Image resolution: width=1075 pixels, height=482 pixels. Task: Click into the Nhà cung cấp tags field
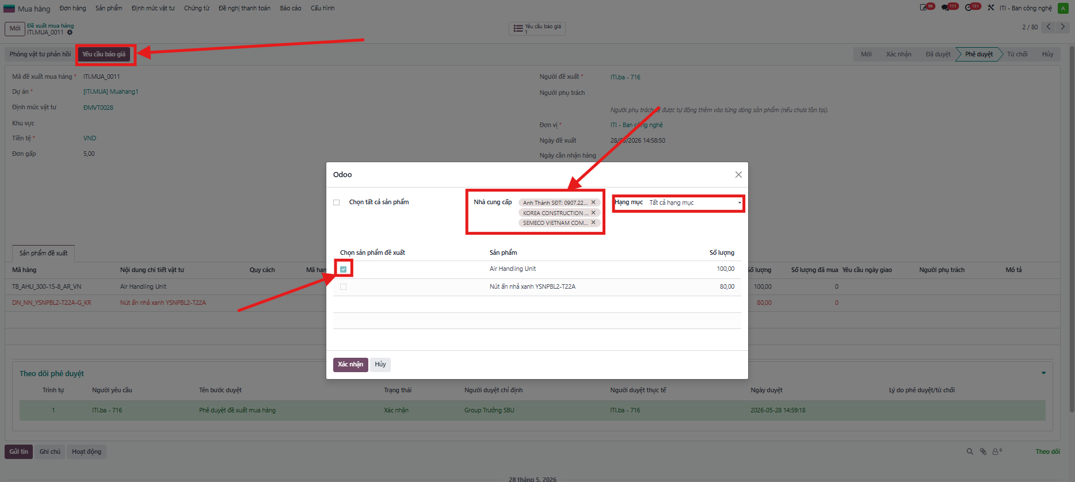(x=559, y=213)
